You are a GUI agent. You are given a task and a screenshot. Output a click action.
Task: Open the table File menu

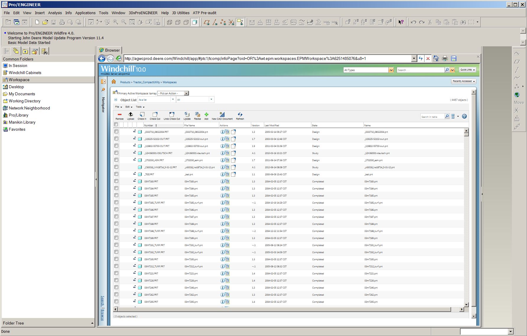pos(118,107)
